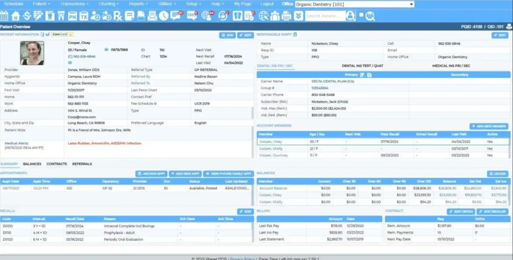Viewport: 513px width, 260px height.
Task: Open the Utilities menu
Action: pyautogui.click(x=167, y=4)
